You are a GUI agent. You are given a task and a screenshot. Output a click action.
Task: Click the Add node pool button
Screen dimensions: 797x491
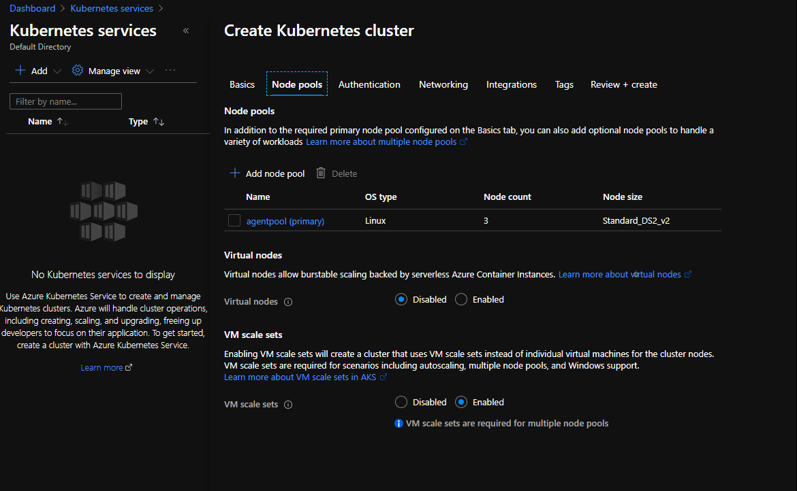pos(267,173)
